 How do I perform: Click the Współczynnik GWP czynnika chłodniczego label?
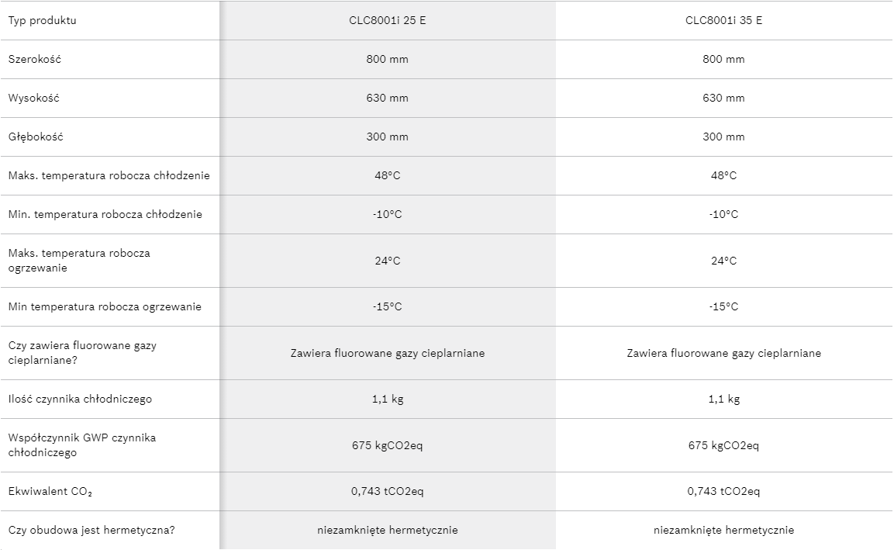click(81, 445)
